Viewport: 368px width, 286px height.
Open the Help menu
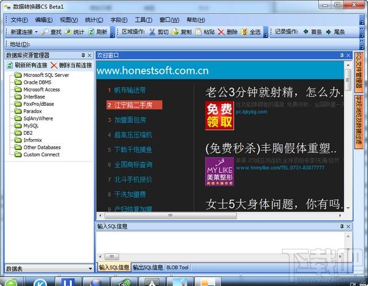[196, 20]
